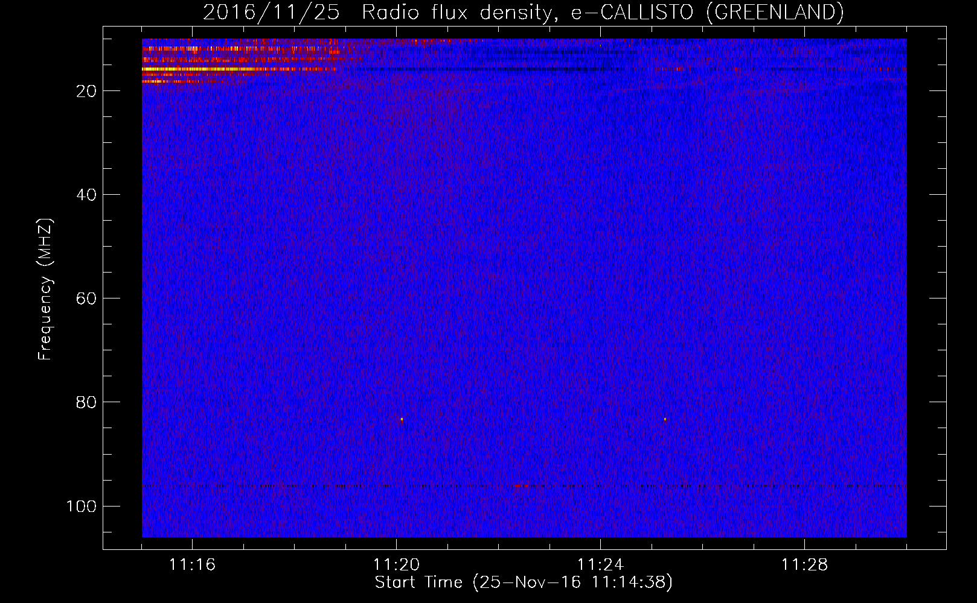Click the 100 MHz frequency tick label
This screenshot has width=977, height=603.
pos(82,506)
